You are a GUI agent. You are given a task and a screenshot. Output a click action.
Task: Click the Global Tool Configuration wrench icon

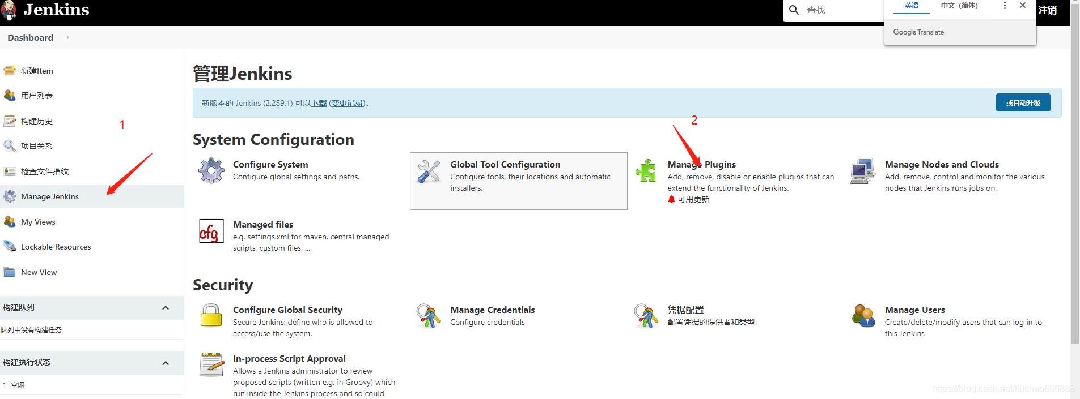[429, 171]
